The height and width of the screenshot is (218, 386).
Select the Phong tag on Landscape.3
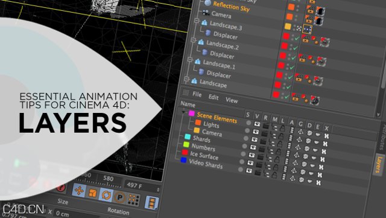[315, 41]
